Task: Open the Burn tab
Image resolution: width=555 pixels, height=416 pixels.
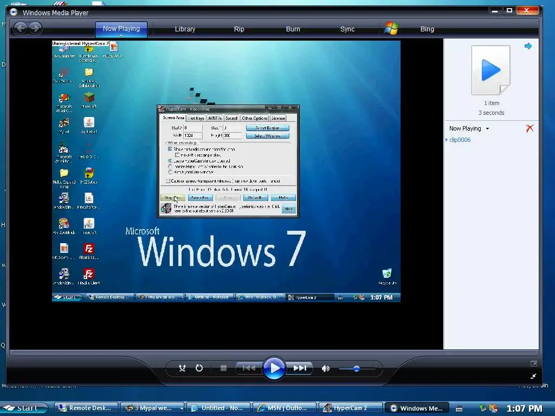Action: click(293, 29)
